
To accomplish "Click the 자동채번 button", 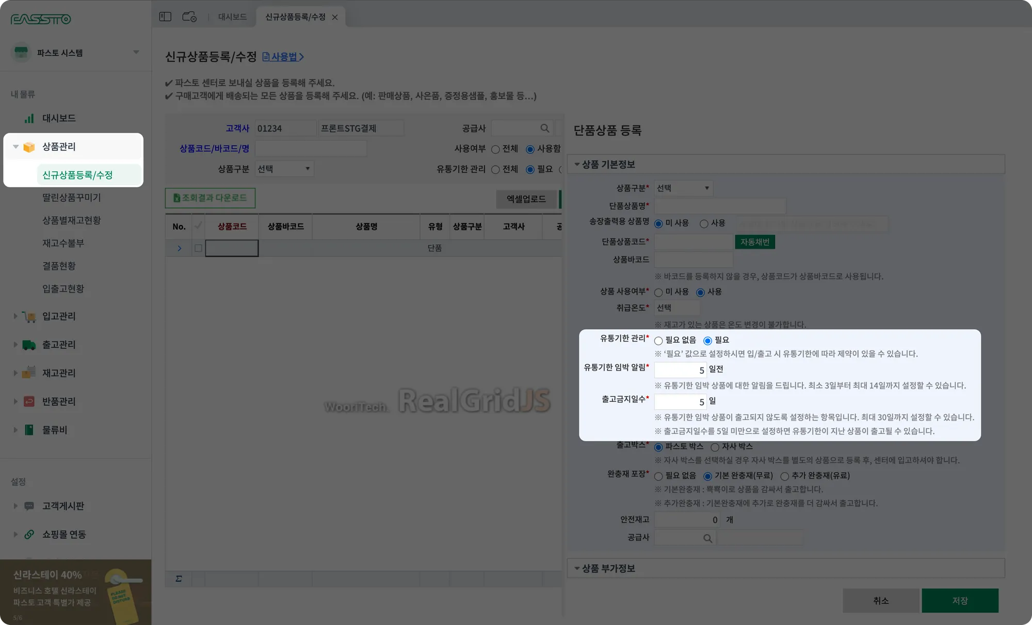I will [x=754, y=242].
